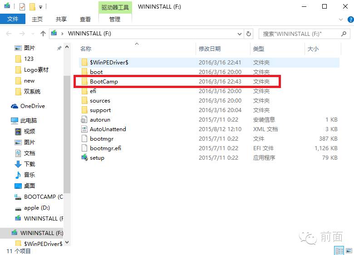Click the autorun setup info file icon
The height and width of the screenshot is (255, 354).
coord(84,119)
